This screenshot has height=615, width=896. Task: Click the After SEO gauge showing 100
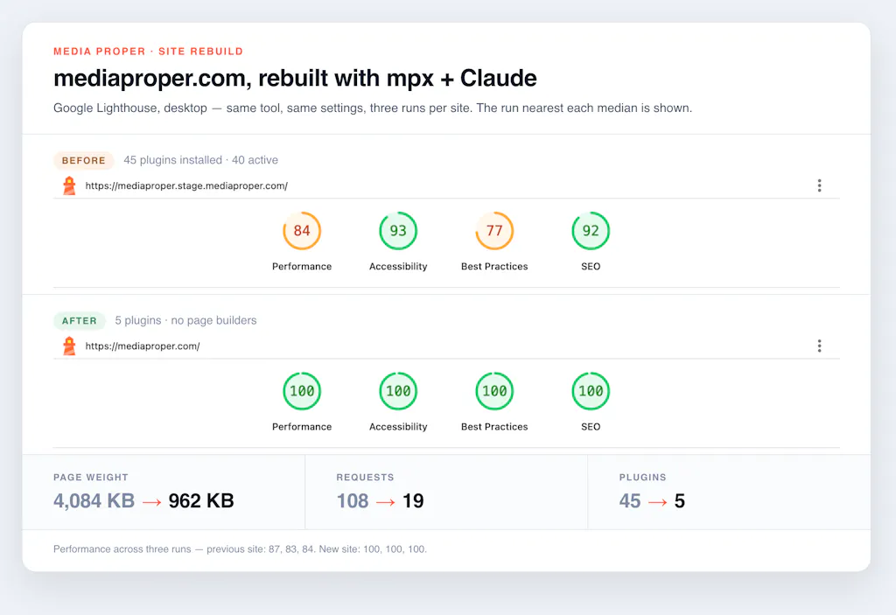(x=591, y=391)
